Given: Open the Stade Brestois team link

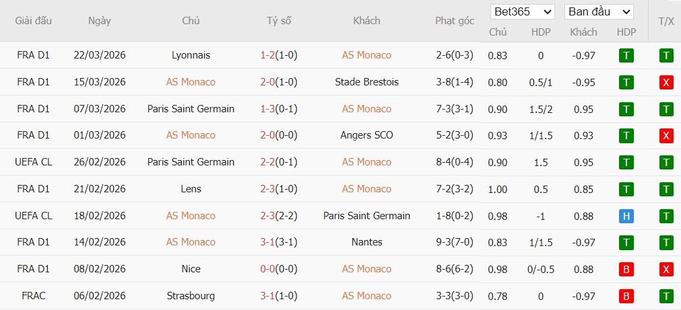Looking at the screenshot, I should 366,82.
